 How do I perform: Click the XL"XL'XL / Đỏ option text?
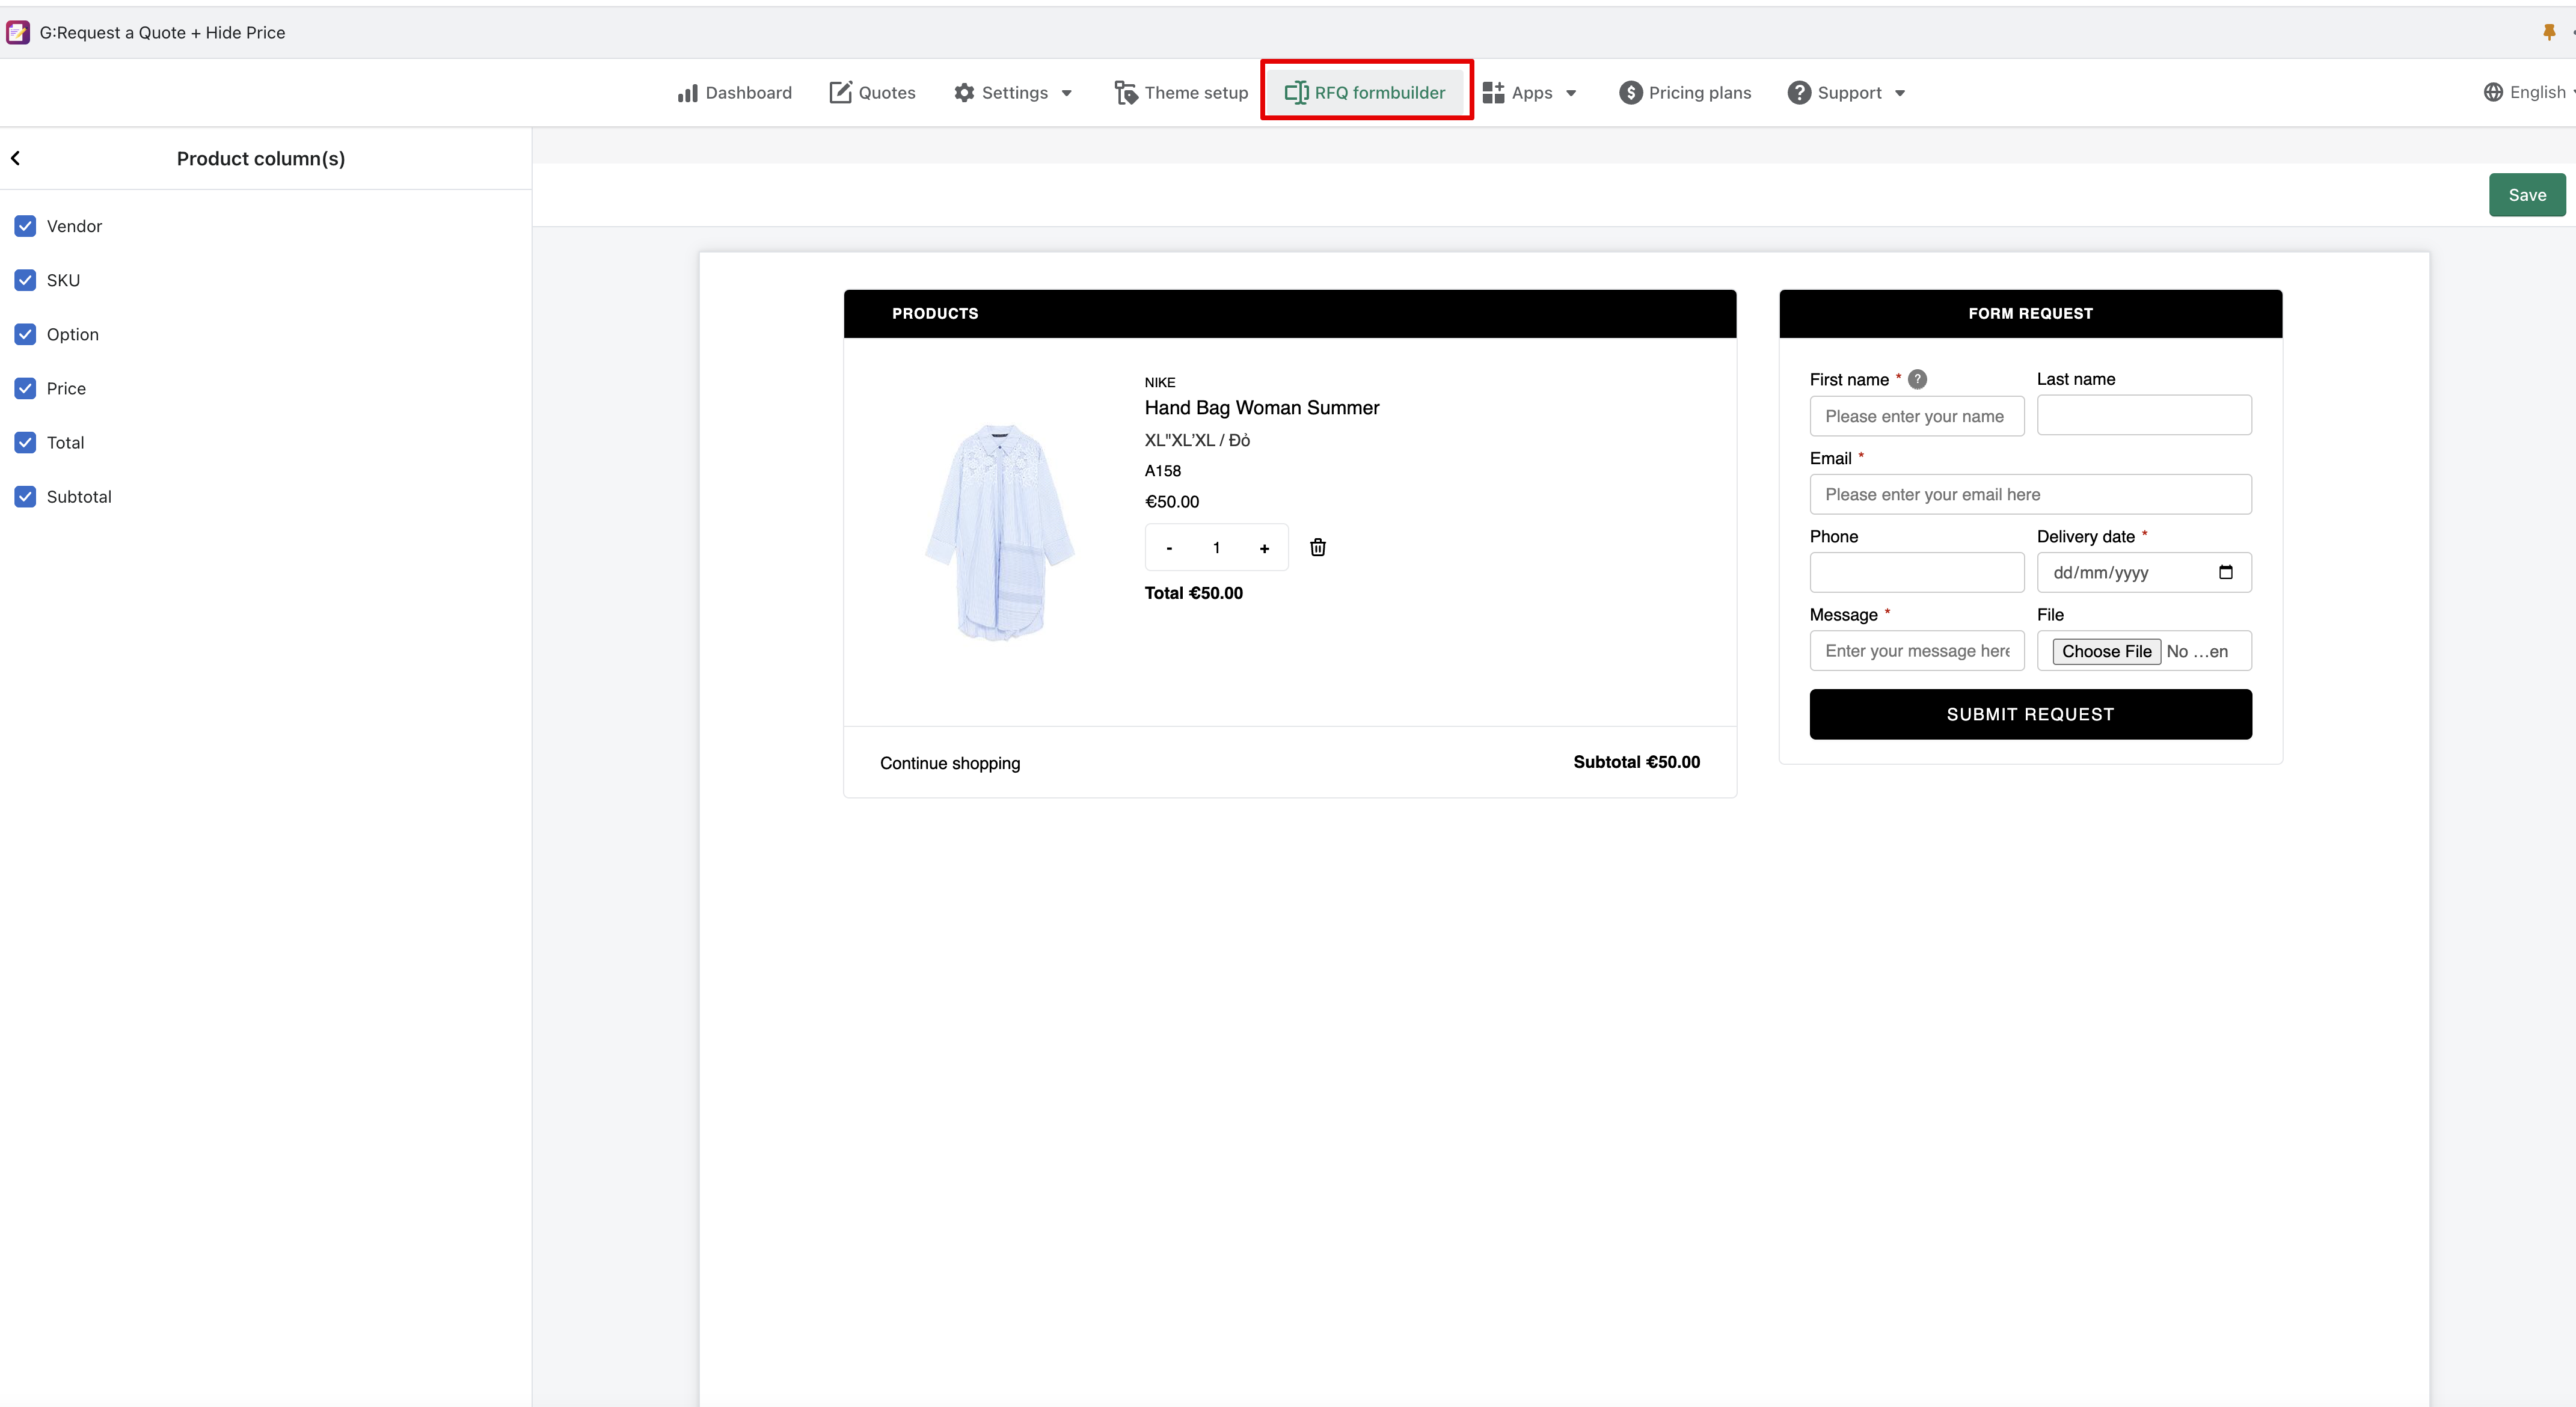[1197, 440]
